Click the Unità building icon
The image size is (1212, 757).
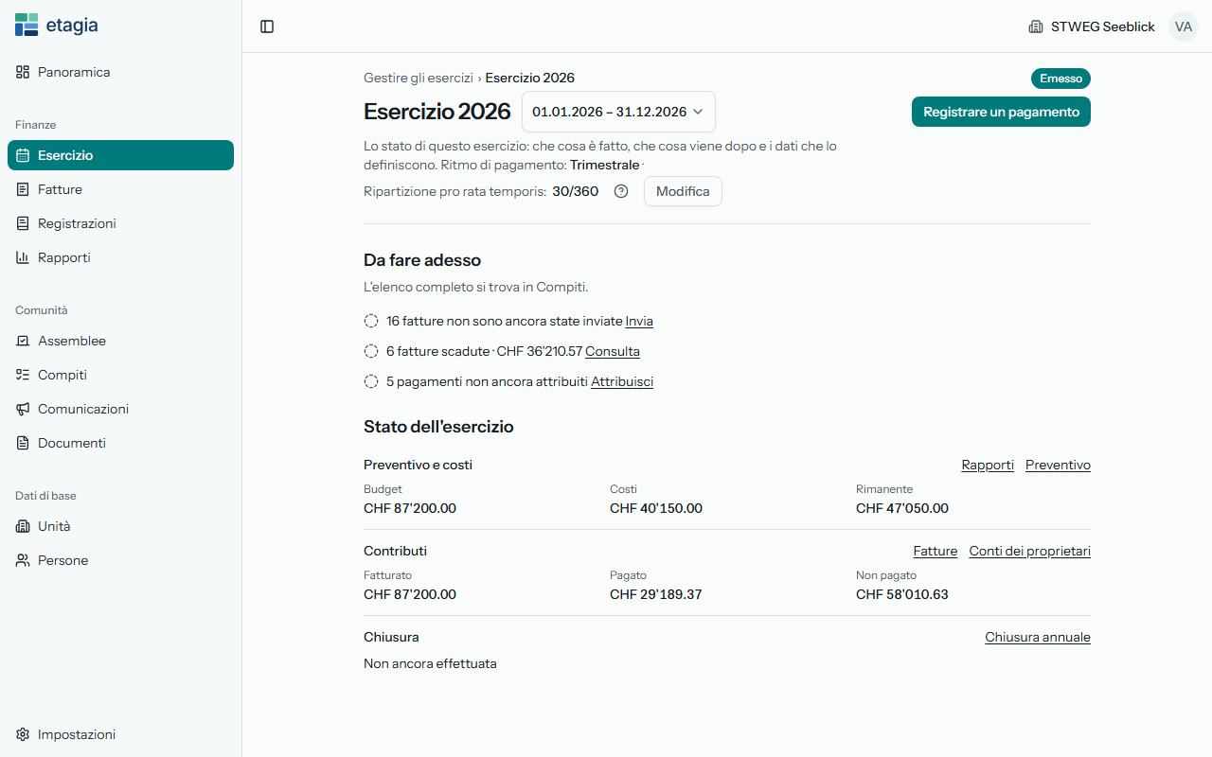coord(23,526)
